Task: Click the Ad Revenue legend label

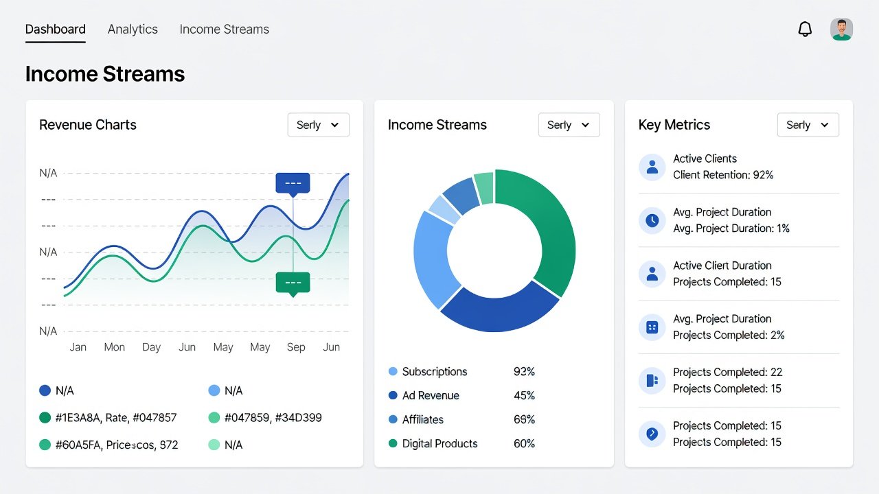Action: pos(431,395)
